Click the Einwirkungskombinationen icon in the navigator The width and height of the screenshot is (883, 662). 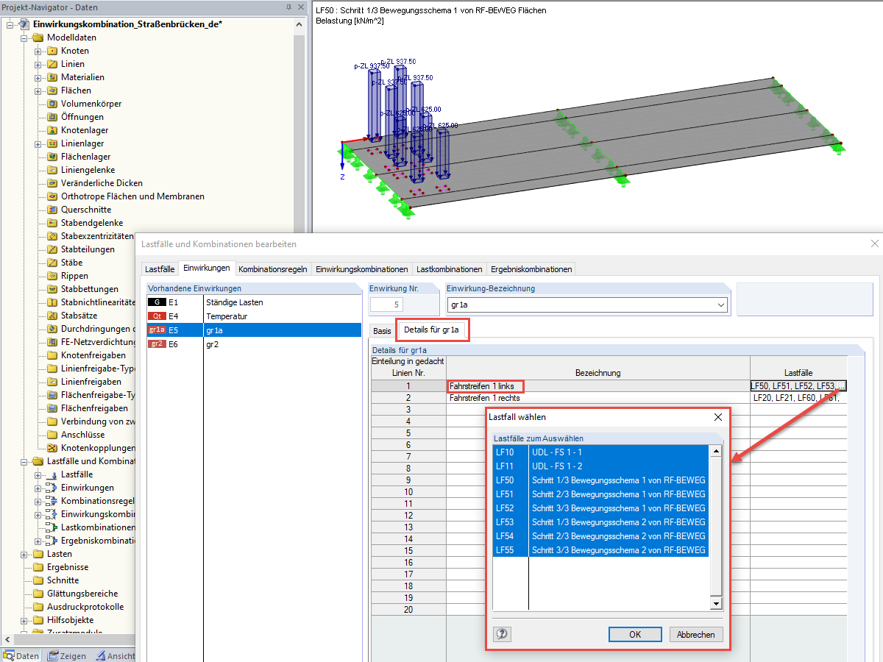click(x=52, y=514)
